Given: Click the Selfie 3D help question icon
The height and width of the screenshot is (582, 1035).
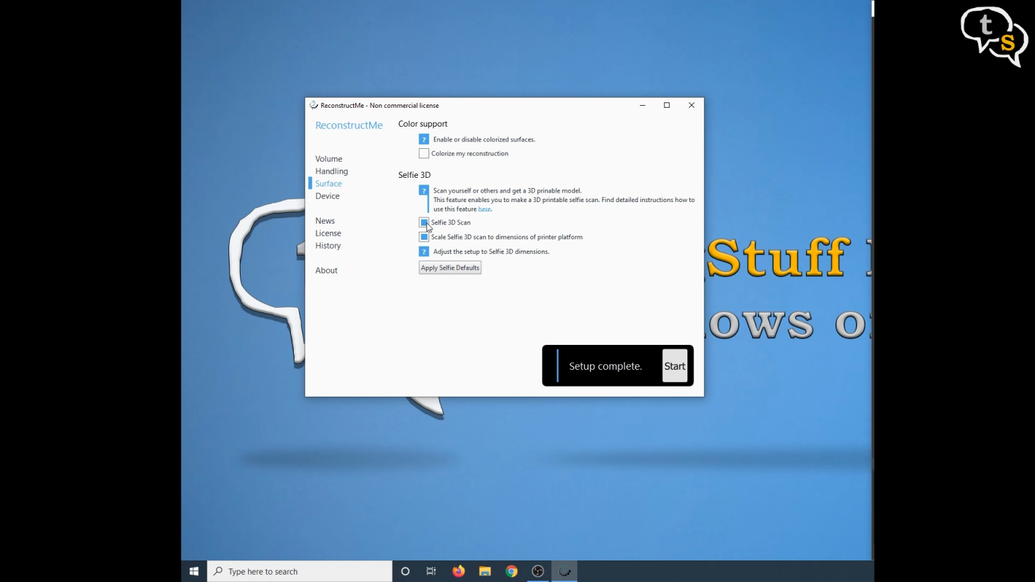Looking at the screenshot, I should [424, 191].
